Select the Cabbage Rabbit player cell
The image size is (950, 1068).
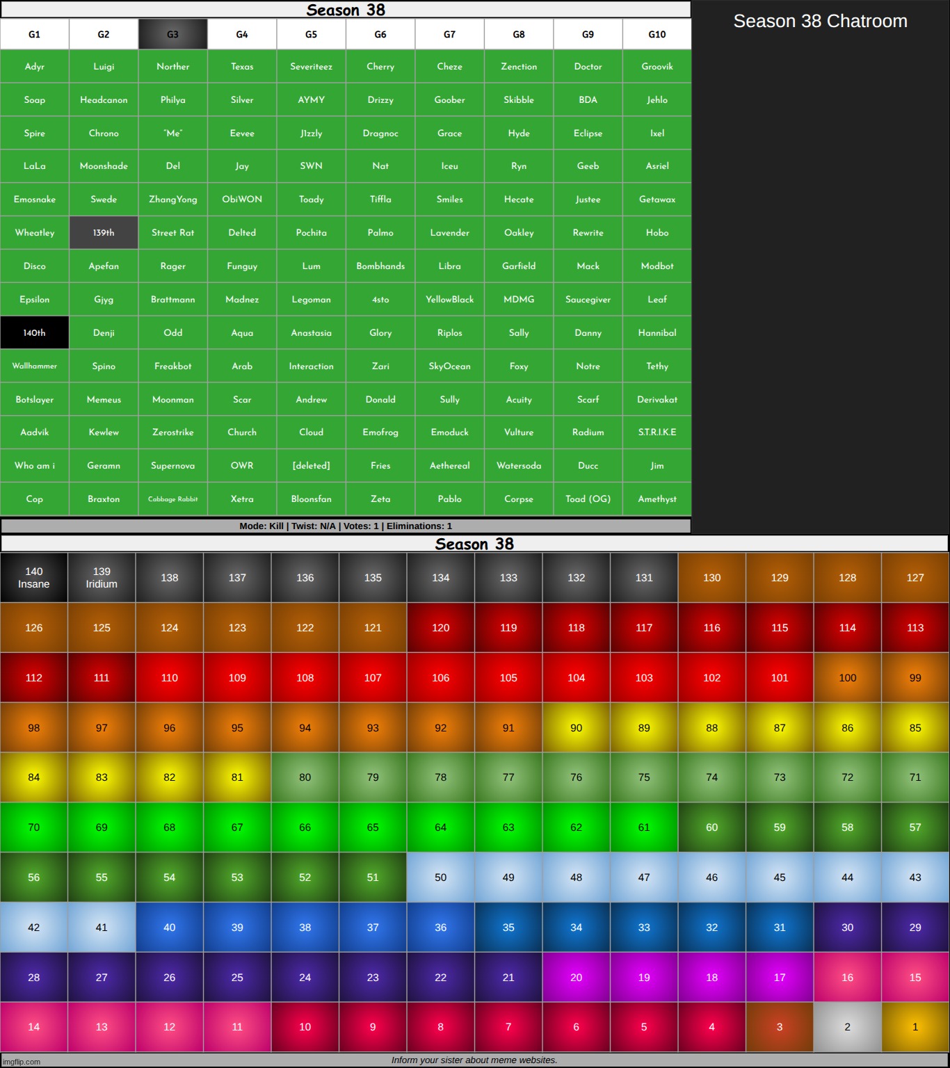172,499
